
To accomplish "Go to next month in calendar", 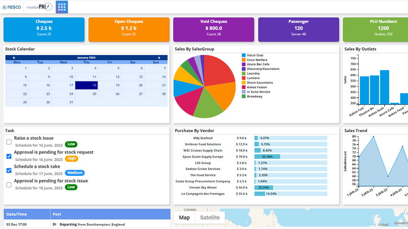I will pyautogui.click(x=159, y=58).
